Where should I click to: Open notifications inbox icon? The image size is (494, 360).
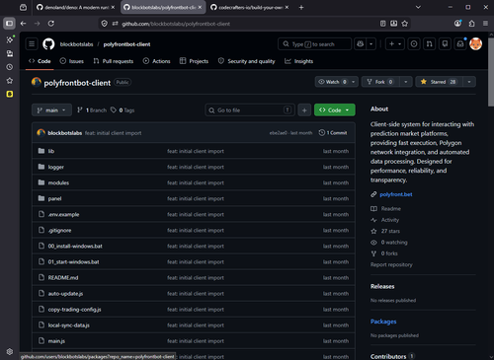pyautogui.click(x=460, y=43)
